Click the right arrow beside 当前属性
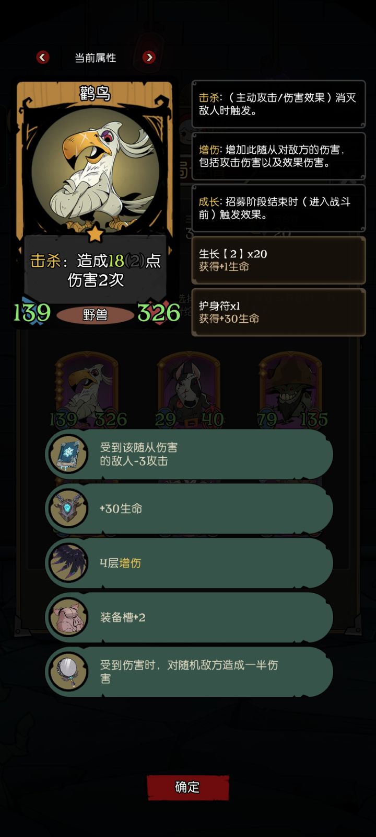 149,57
